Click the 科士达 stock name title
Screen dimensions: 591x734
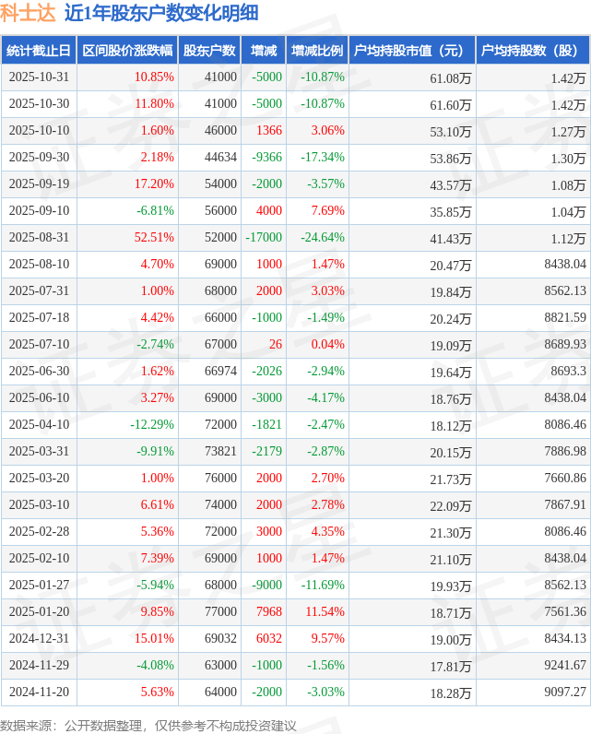coord(27,13)
